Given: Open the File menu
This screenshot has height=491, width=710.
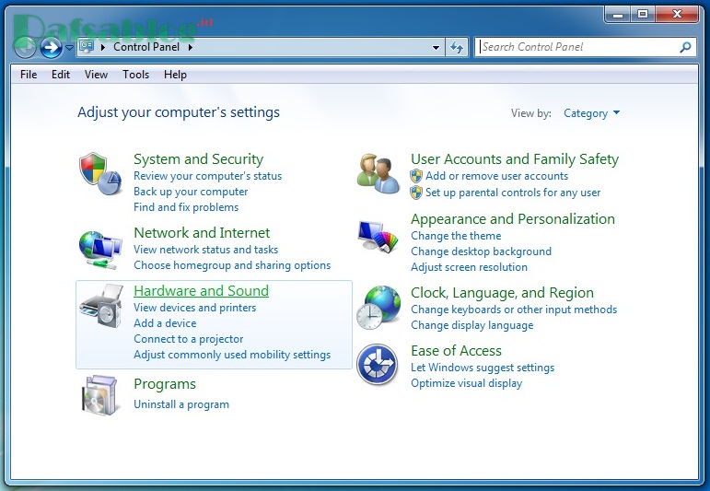Looking at the screenshot, I should tap(29, 75).
